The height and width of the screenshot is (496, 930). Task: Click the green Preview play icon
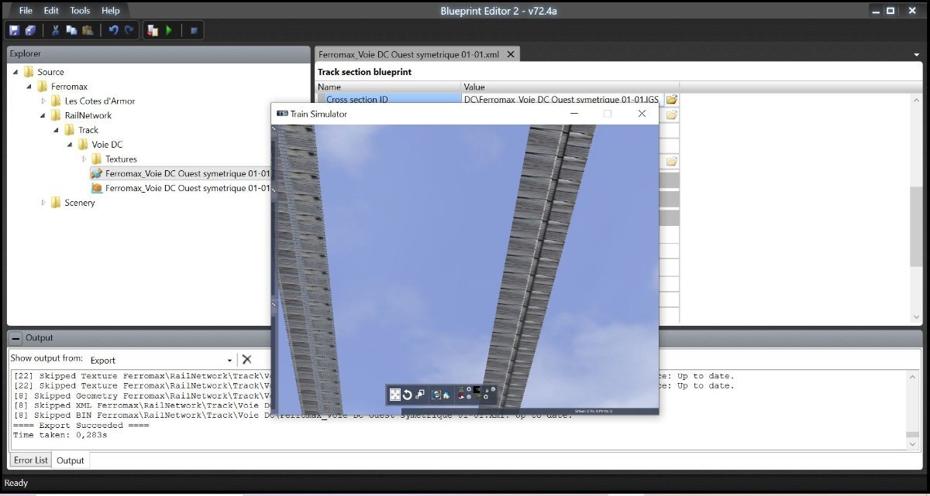pos(169,30)
